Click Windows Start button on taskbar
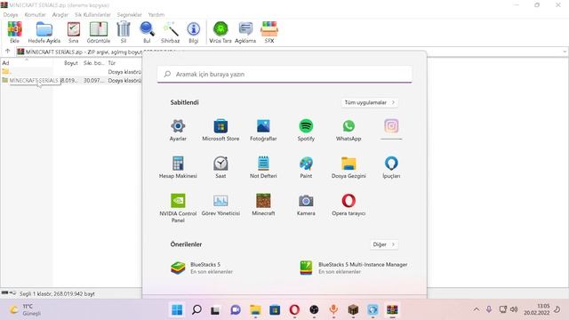569x320 pixels. click(x=177, y=310)
